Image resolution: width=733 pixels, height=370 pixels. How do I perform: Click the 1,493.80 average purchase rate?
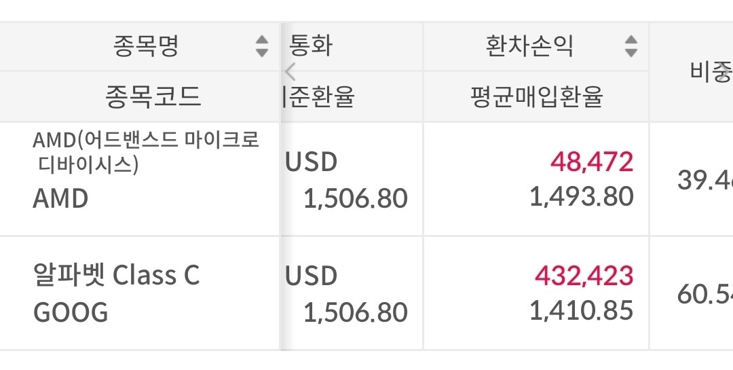coord(581,197)
